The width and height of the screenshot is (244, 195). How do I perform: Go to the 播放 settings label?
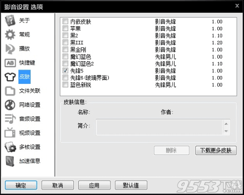(24, 49)
